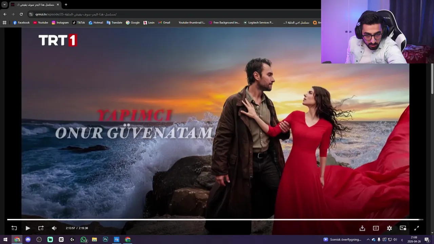Open the Gmail bookmark

click(x=164, y=23)
